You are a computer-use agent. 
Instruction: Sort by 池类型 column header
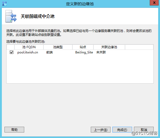(x=58, y=47)
